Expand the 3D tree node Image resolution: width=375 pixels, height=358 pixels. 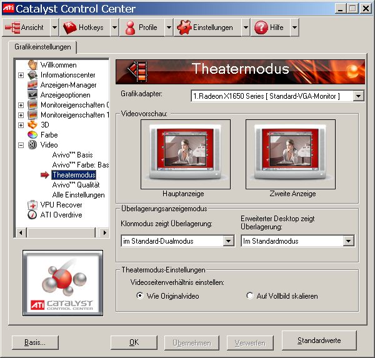pos(21,126)
